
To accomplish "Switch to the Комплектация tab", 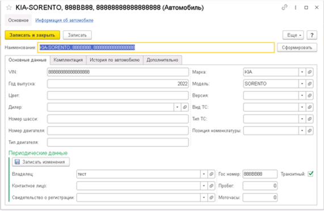I will point(68,60).
